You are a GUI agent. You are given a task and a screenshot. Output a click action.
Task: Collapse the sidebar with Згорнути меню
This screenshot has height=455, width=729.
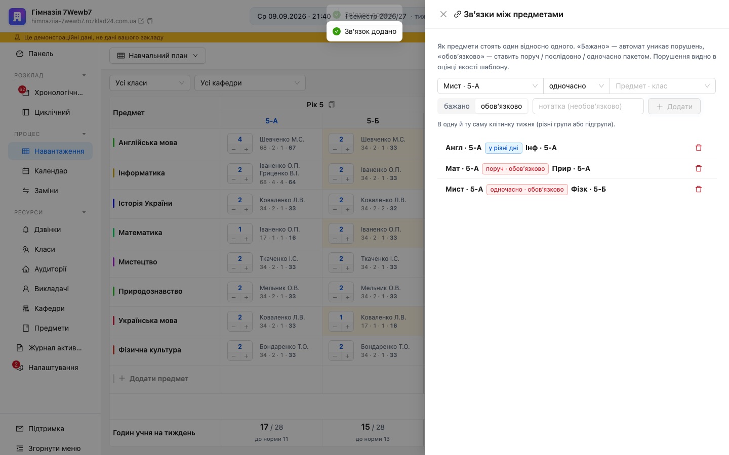point(50,448)
